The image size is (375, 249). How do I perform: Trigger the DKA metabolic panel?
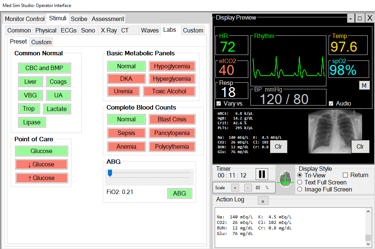point(126,78)
